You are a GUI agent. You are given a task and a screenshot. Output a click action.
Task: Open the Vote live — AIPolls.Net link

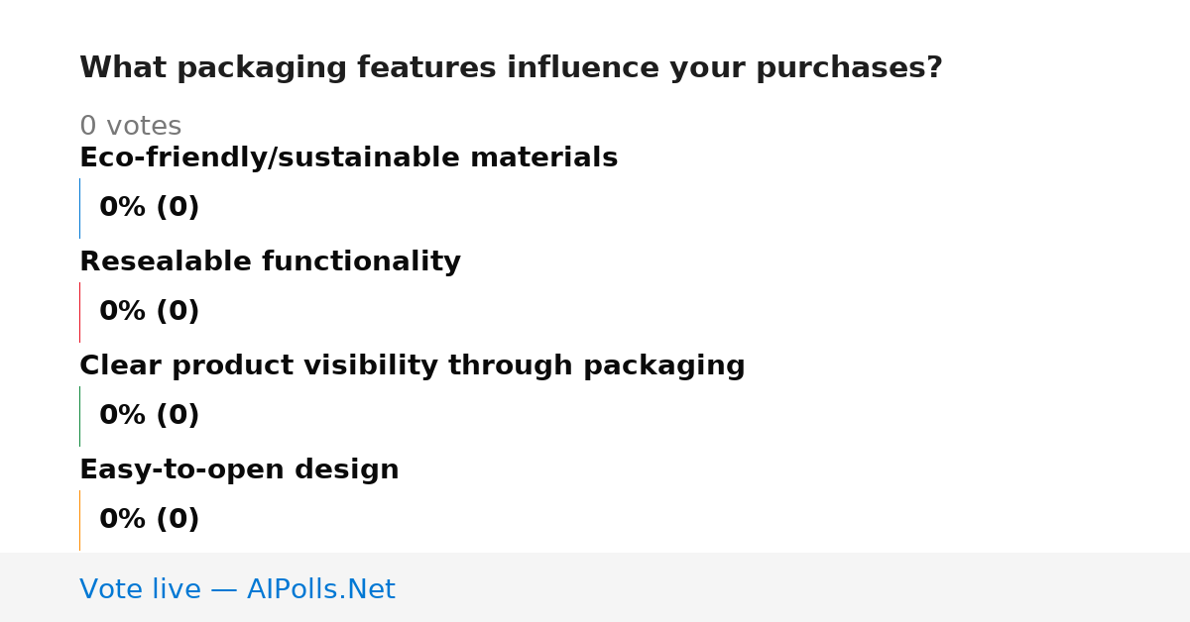click(x=237, y=589)
